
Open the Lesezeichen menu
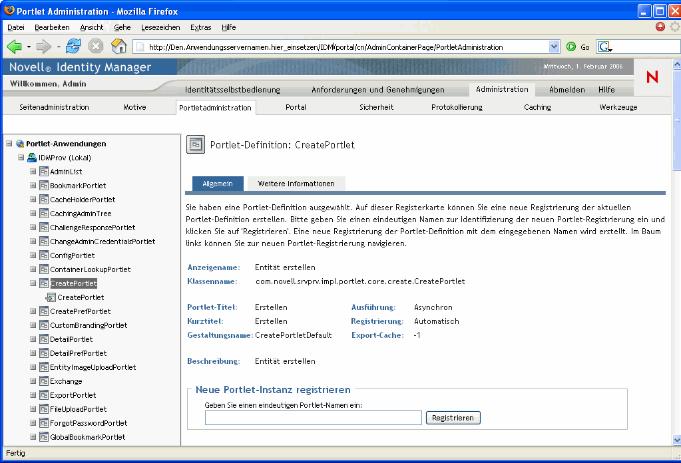point(160,27)
